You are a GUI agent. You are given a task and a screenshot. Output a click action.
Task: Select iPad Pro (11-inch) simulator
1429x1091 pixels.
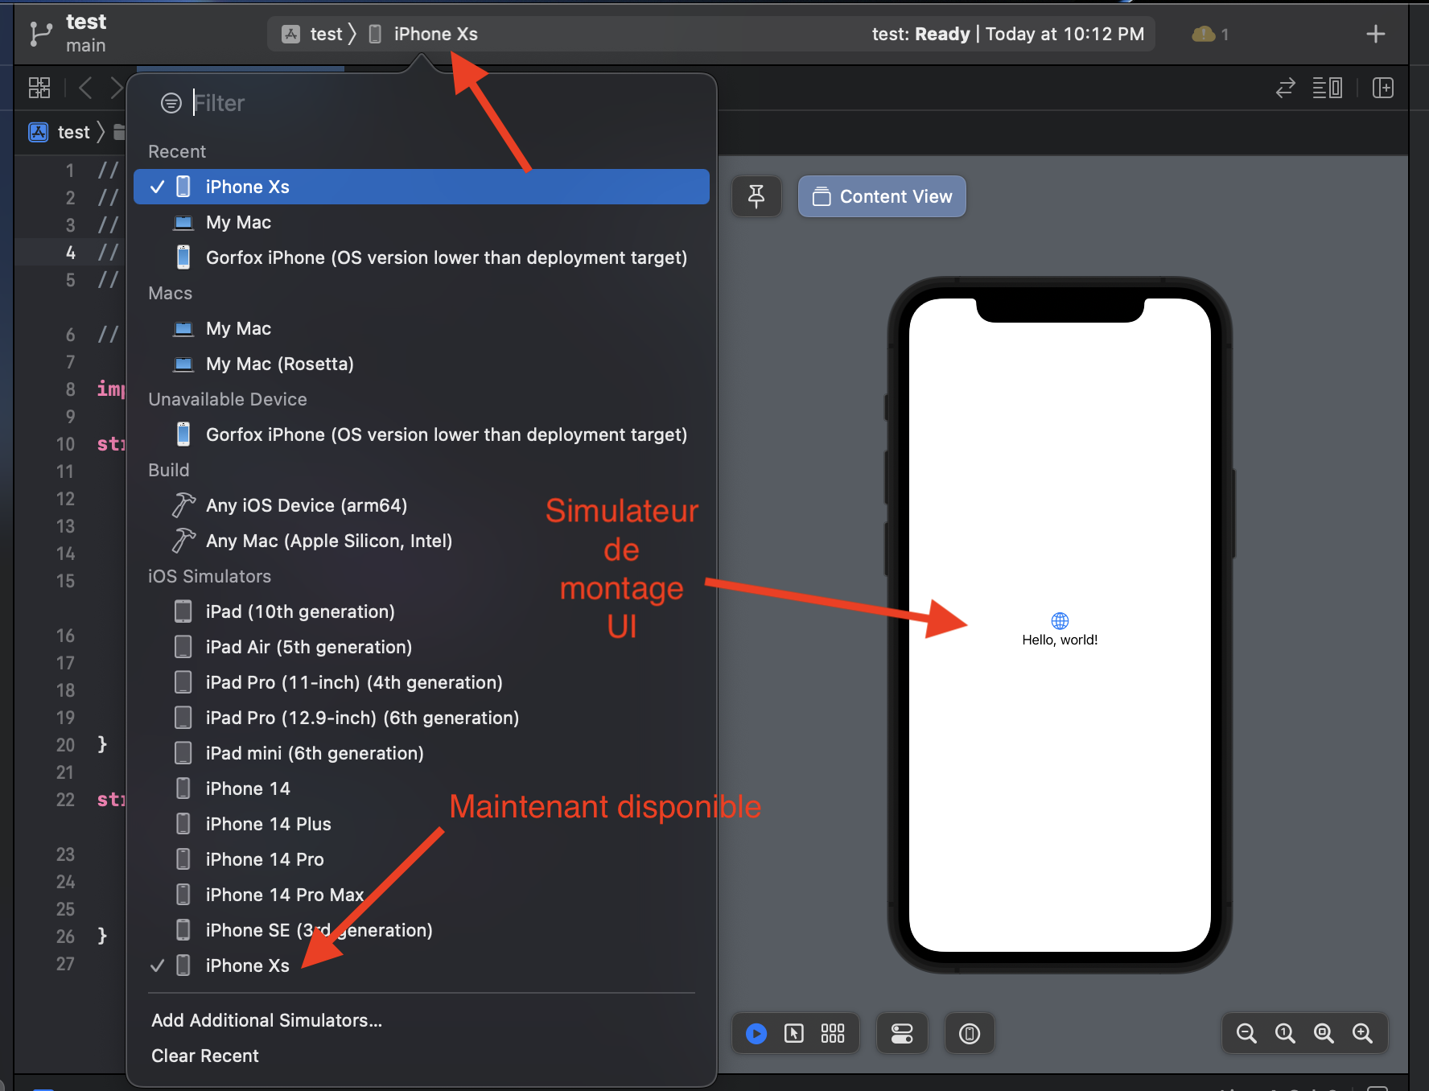coord(422,682)
